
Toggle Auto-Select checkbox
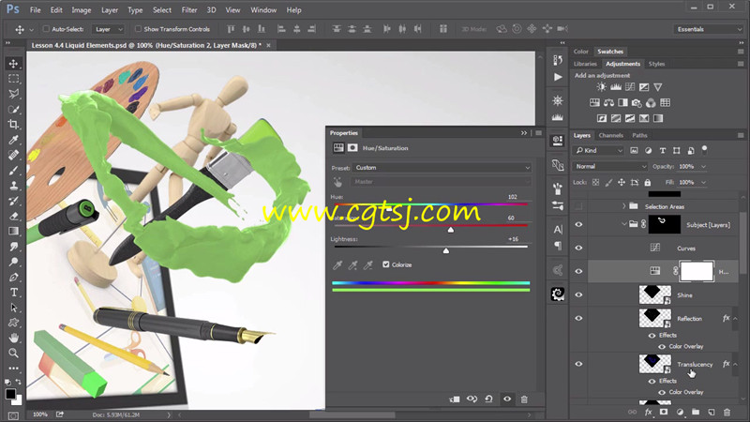click(46, 29)
